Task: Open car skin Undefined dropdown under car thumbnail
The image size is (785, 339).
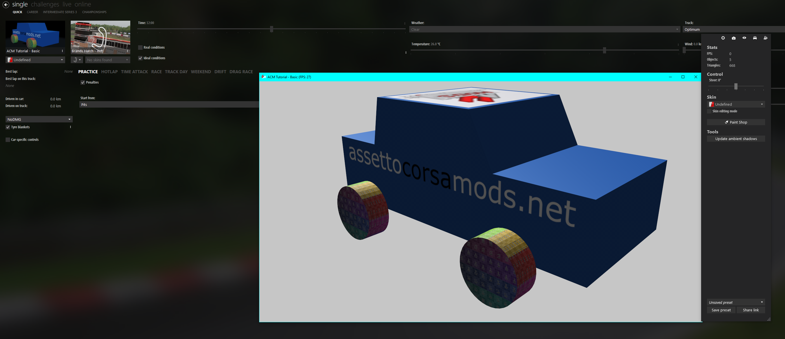Action: tap(35, 60)
